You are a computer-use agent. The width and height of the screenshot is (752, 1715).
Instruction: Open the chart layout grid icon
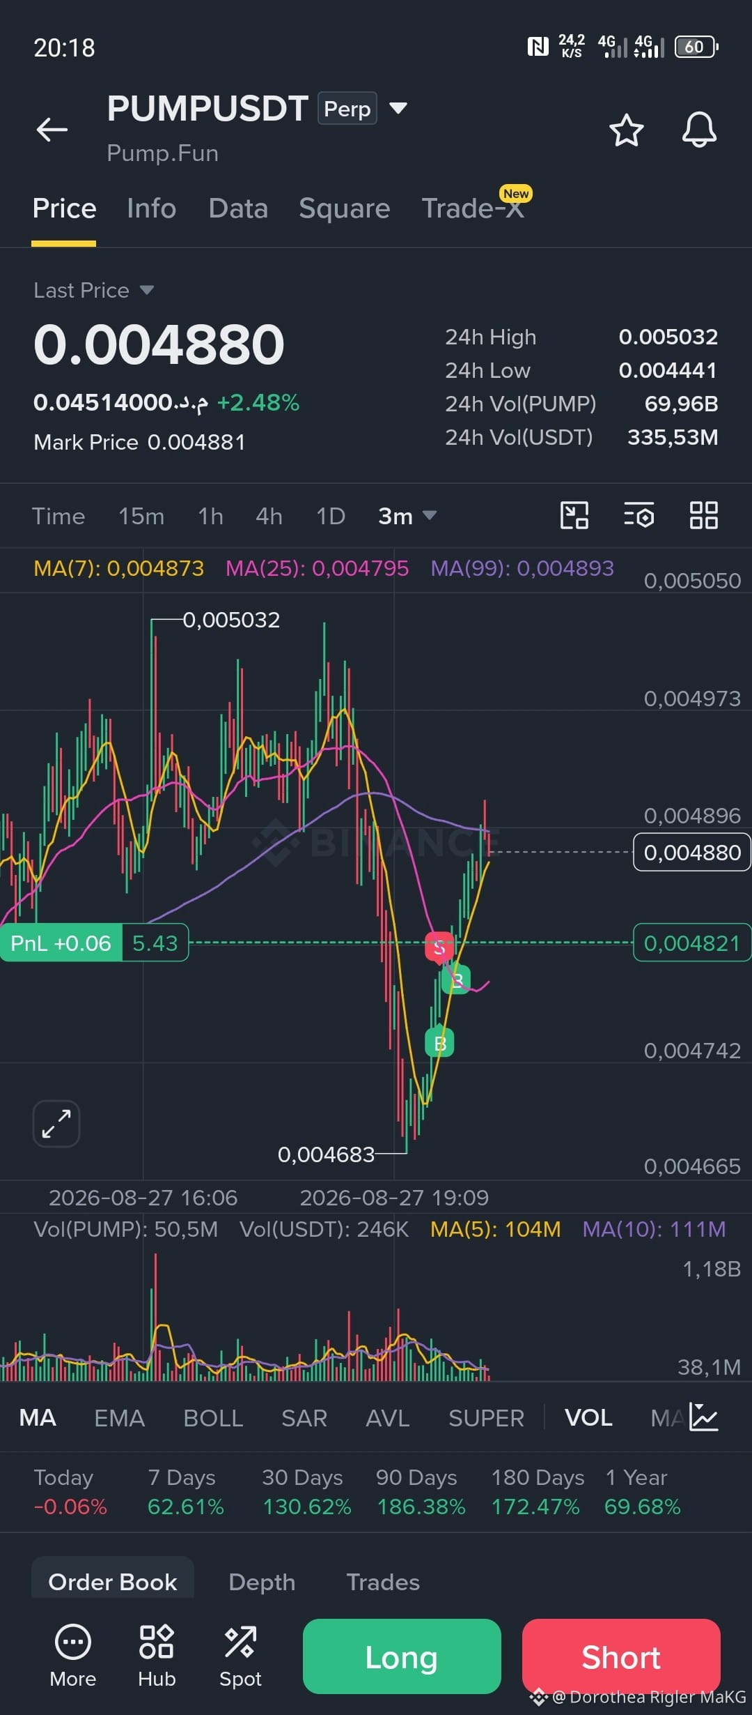point(703,516)
